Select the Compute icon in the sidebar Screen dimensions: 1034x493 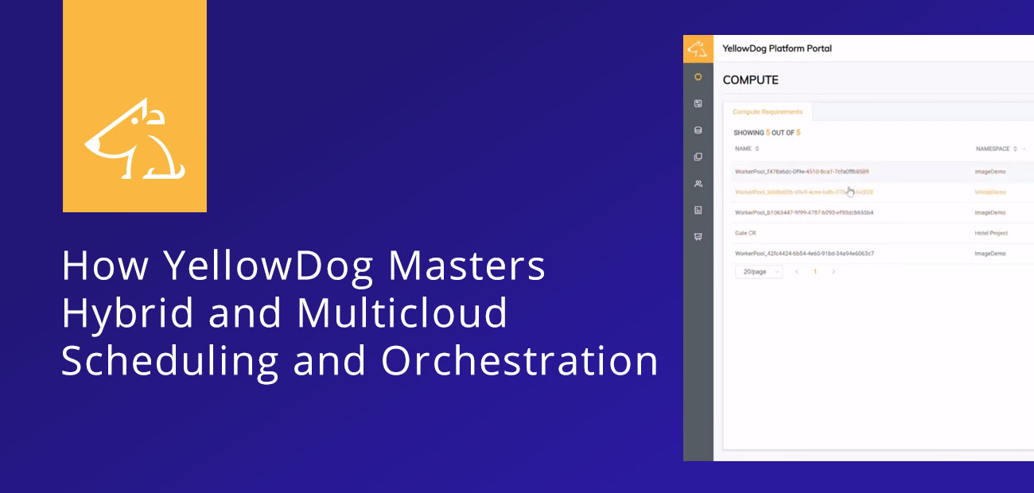[698, 77]
